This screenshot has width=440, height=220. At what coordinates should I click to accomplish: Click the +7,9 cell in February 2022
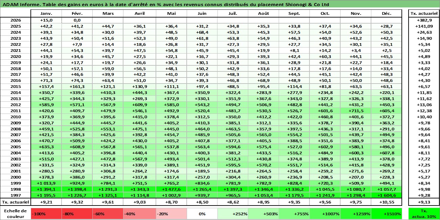coord(77,44)
